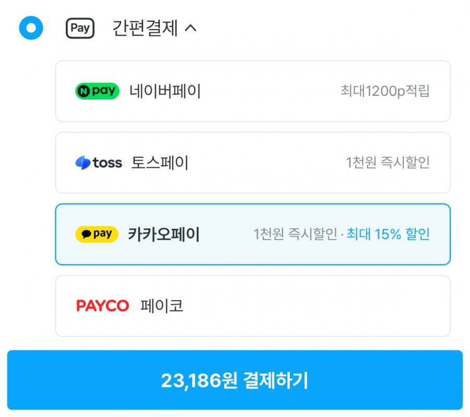This screenshot has height=417, width=470.
Task: Click the Toss logo icon
Action: 83,163
